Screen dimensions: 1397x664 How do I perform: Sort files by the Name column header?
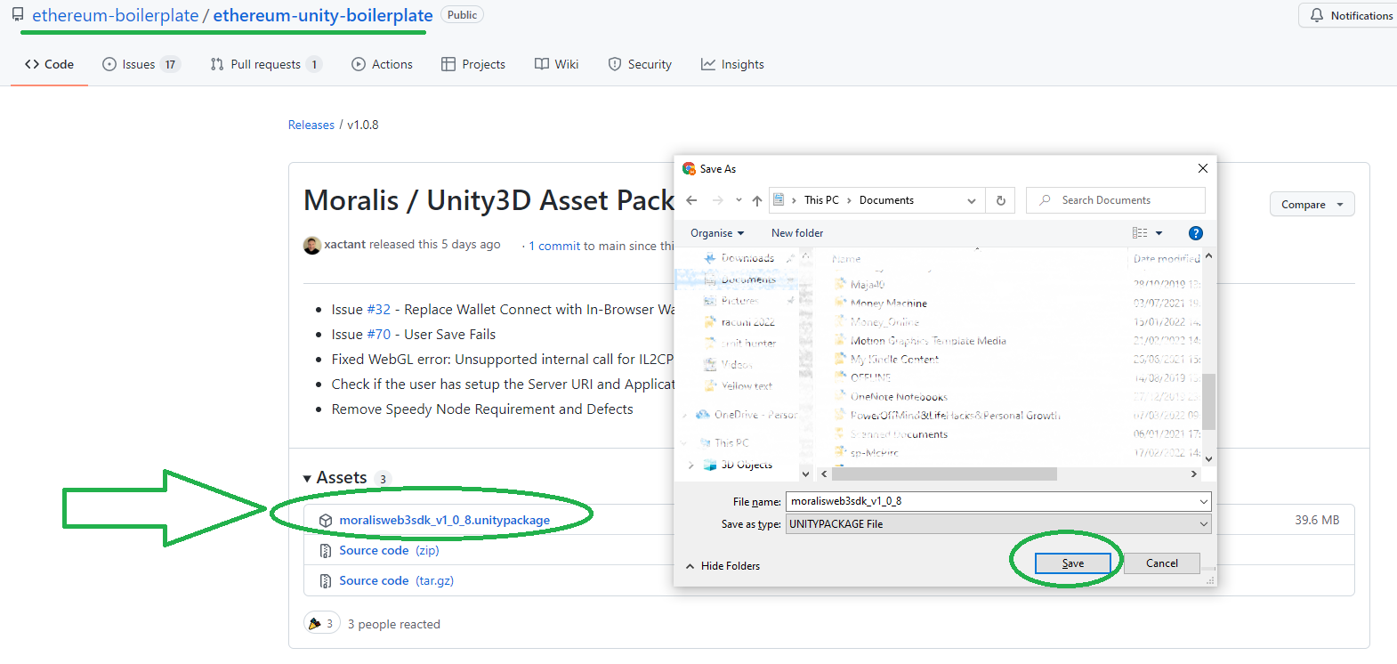pyautogui.click(x=846, y=259)
